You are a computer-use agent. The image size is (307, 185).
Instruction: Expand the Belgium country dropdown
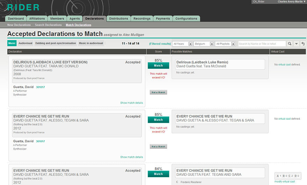[204, 44]
